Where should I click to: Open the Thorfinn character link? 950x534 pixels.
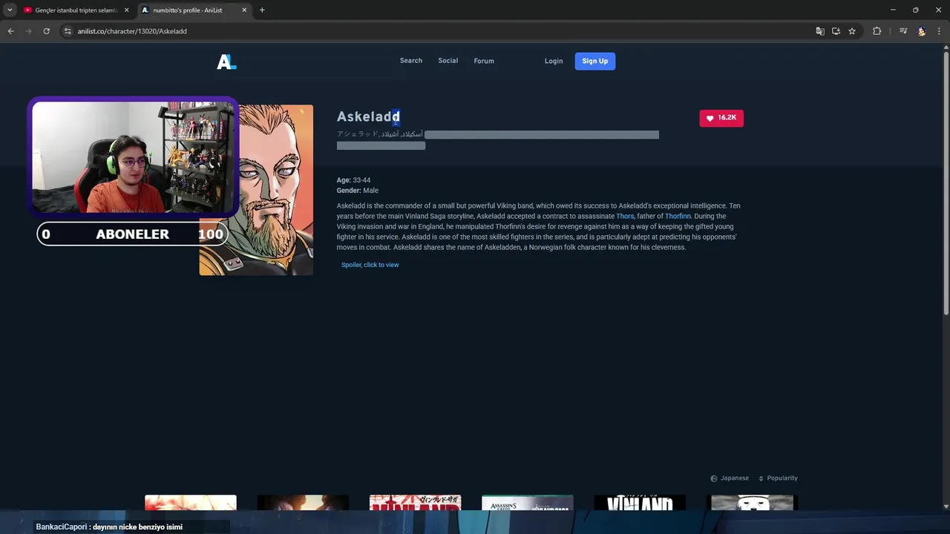point(678,217)
